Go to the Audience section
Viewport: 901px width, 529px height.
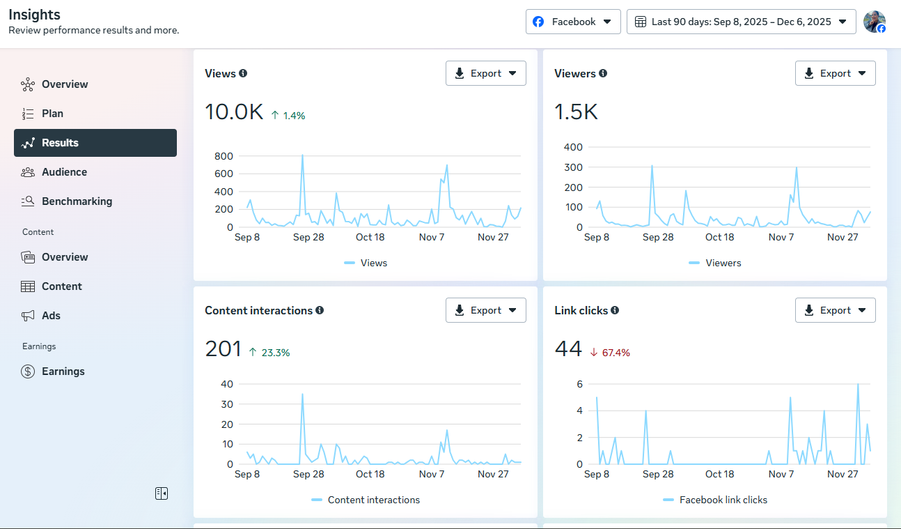[x=64, y=172]
